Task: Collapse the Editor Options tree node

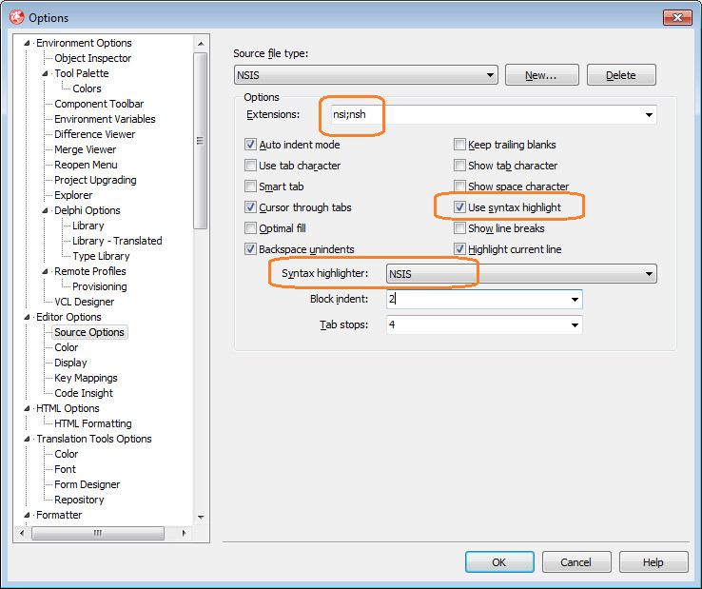Action: tap(27, 317)
